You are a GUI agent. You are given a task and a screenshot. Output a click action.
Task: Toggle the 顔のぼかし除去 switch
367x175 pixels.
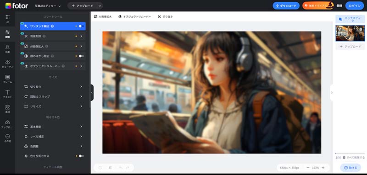81,56
